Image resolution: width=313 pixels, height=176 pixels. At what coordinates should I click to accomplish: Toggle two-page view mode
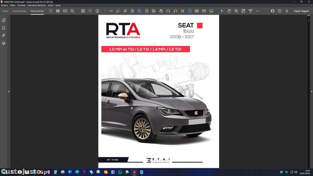click(204, 11)
